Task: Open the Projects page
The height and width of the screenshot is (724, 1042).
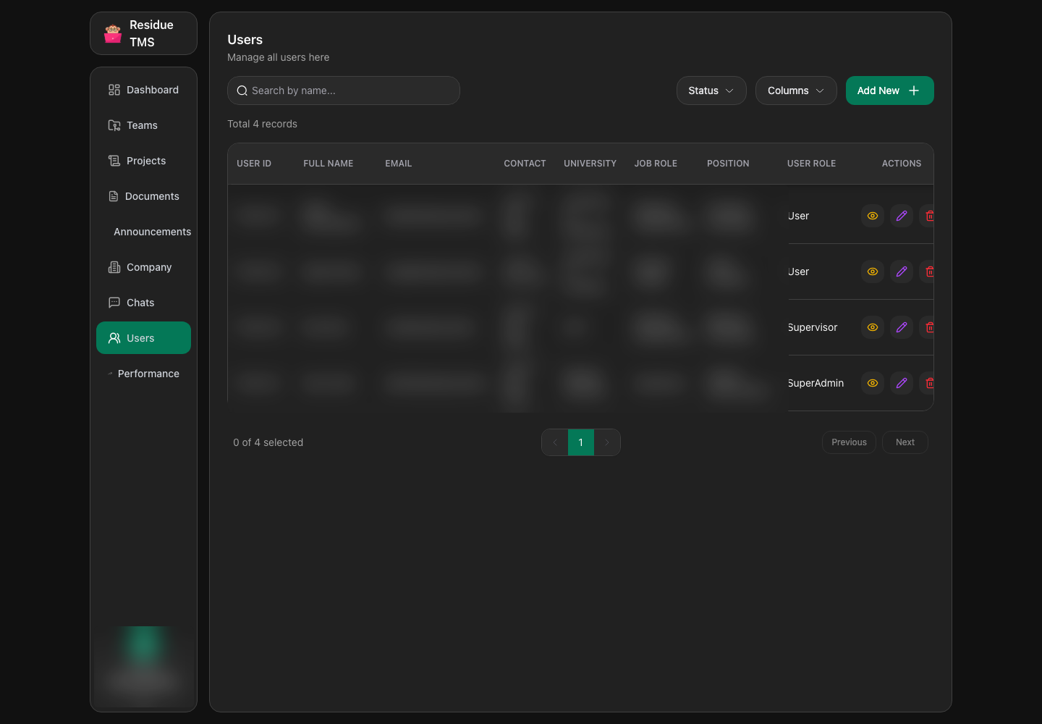Action: point(143,161)
